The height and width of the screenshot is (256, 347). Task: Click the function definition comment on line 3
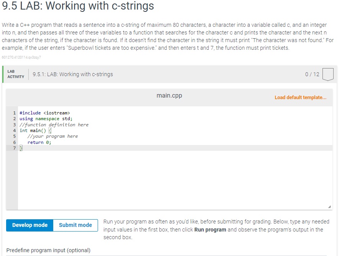(54, 124)
